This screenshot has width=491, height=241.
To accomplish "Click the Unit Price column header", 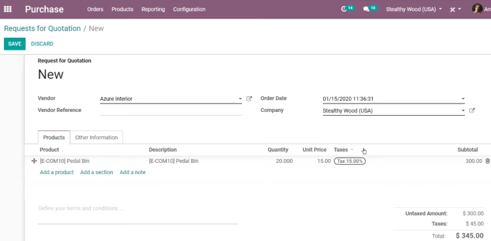I will click(315, 150).
